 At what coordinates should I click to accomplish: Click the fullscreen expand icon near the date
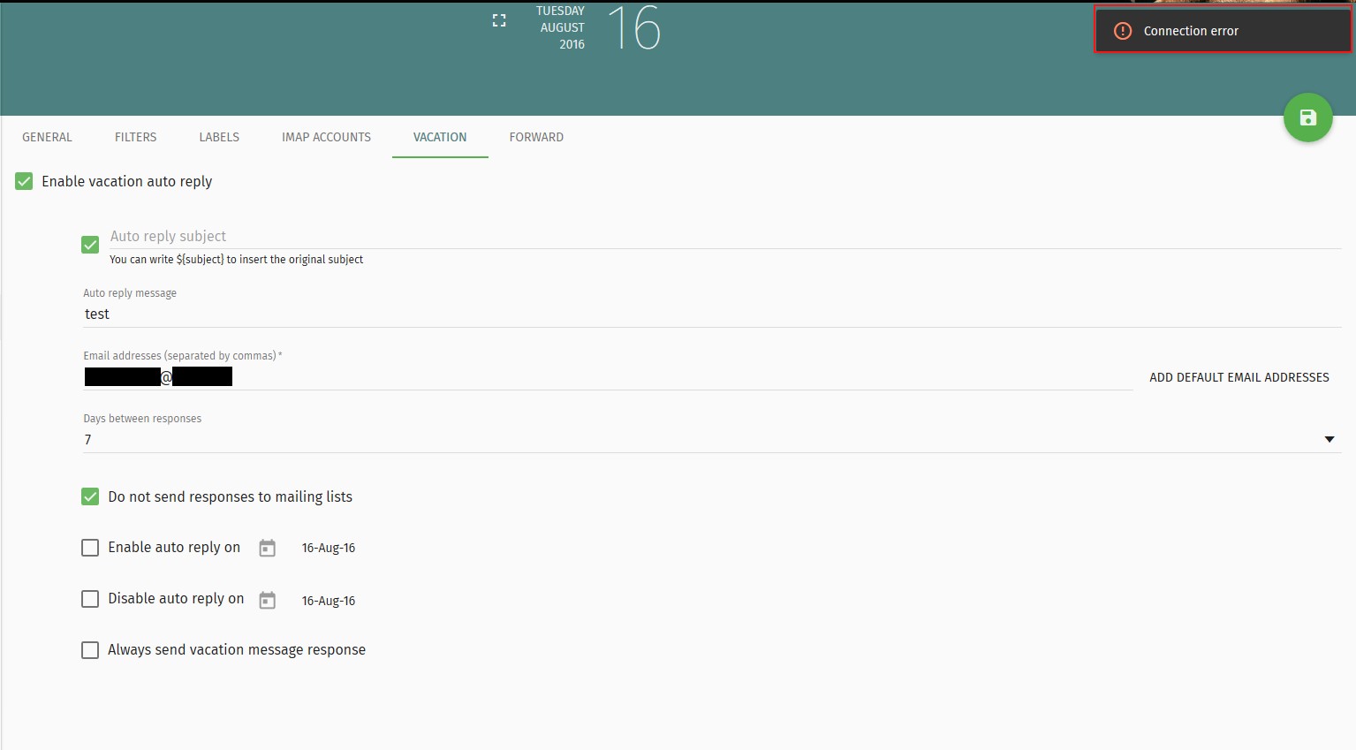tap(499, 20)
